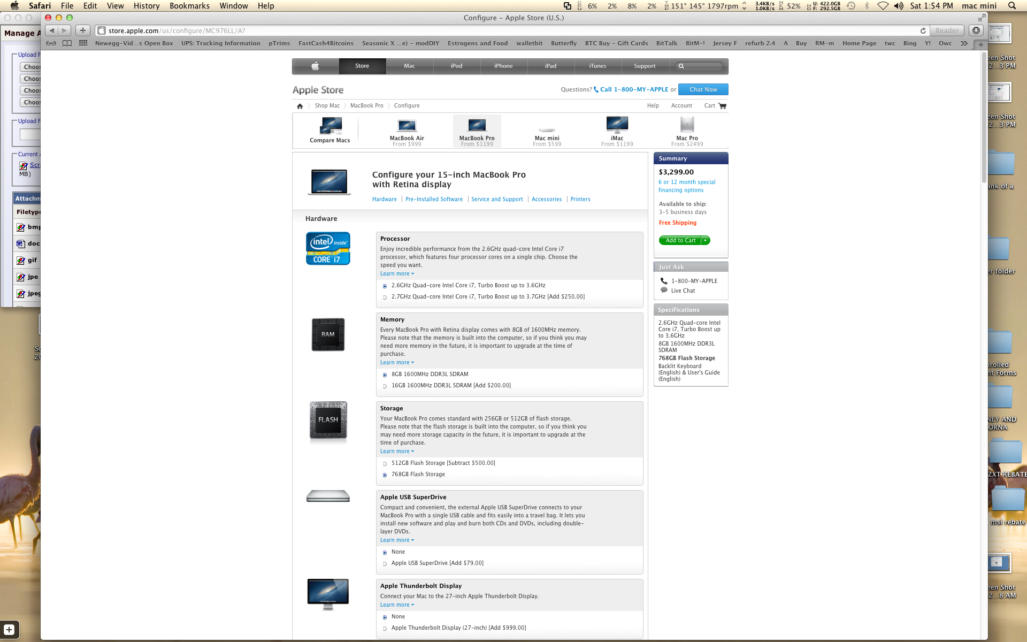
Task: Choose MacBook Air from product row
Action: tap(407, 132)
